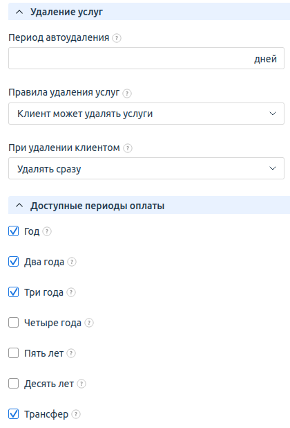The image size is (290, 428).
Task: Click the Период автоудаления label
Action: coord(59,37)
